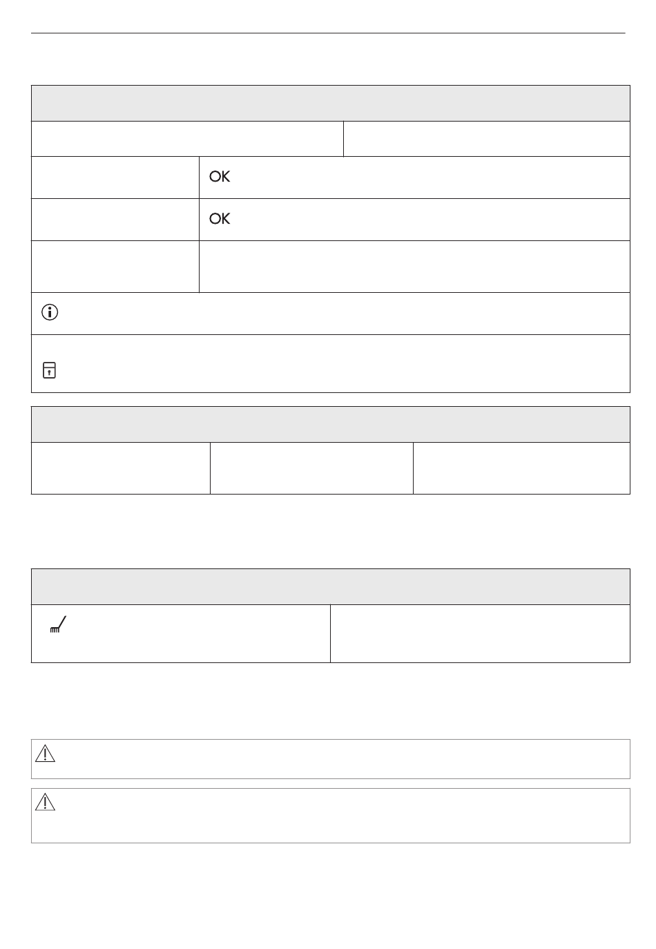
Task: Click the blank wide cell beneath the lower OK row
Action: [414, 267]
